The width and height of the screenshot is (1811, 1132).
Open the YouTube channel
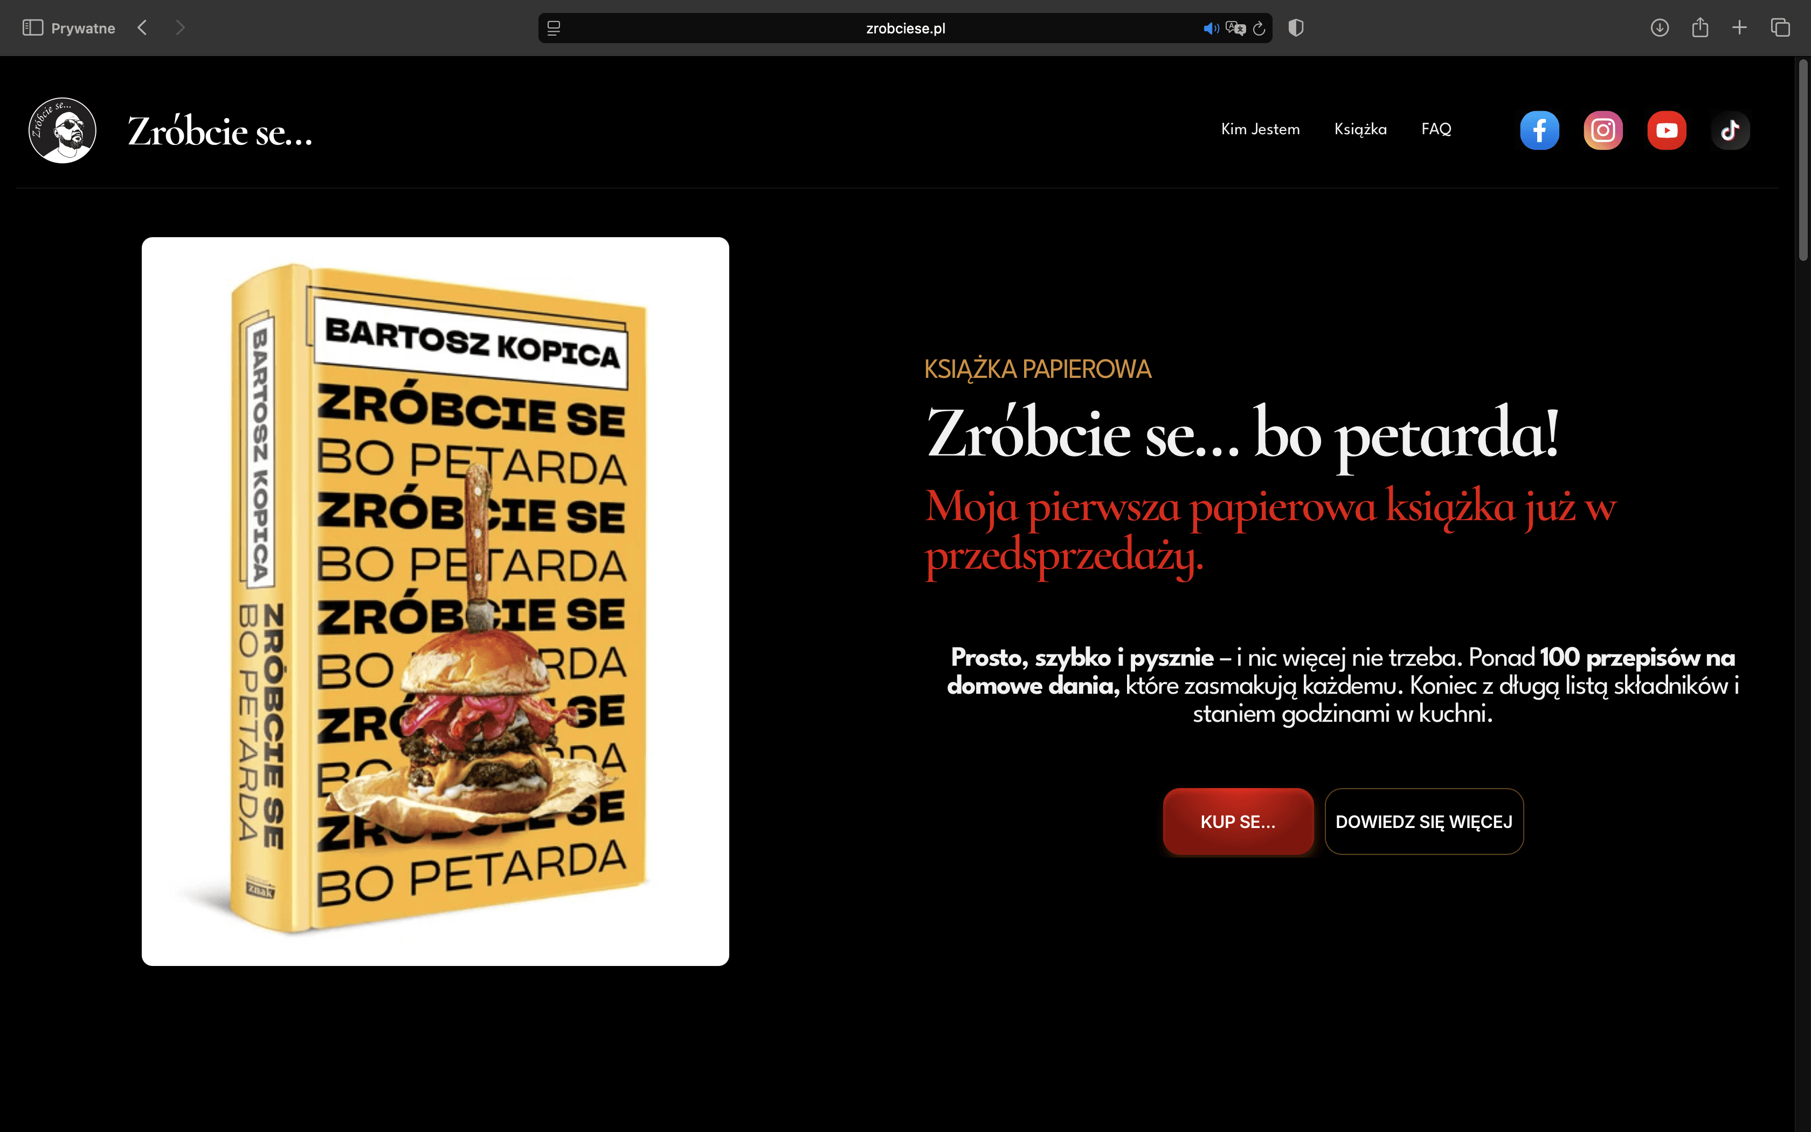click(1667, 130)
